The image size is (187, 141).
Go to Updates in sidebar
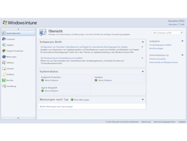18,45
